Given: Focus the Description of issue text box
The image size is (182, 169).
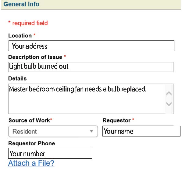Looking at the screenshot, I should (91, 67).
